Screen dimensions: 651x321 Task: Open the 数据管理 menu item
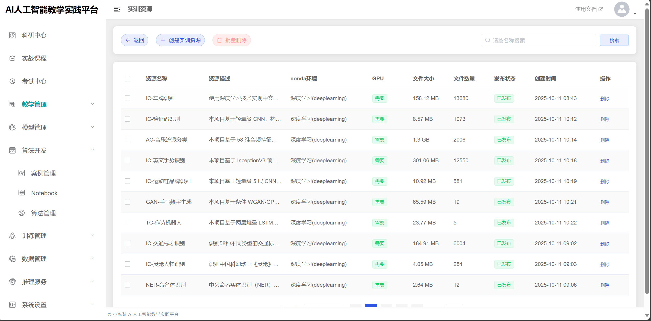pos(34,259)
